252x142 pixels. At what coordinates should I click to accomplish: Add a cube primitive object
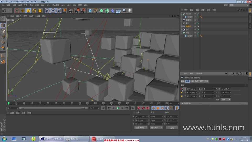90,11
